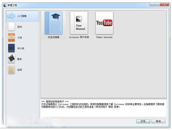Click the 剧本 category label
This screenshot has height=130, width=172.
coord(19,59)
